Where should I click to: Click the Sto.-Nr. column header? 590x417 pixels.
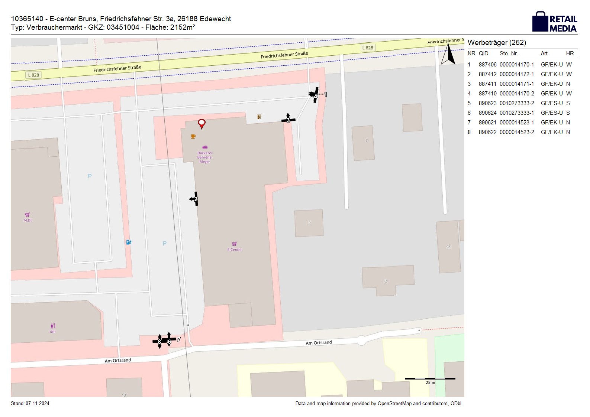click(x=509, y=53)
